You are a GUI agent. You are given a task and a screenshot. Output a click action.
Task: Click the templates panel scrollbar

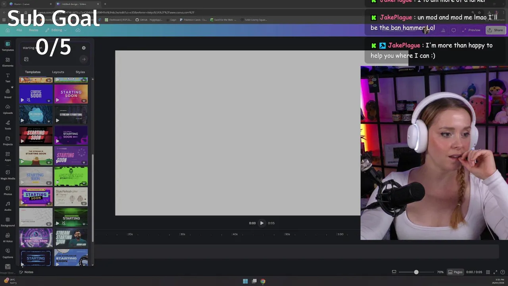(93, 197)
